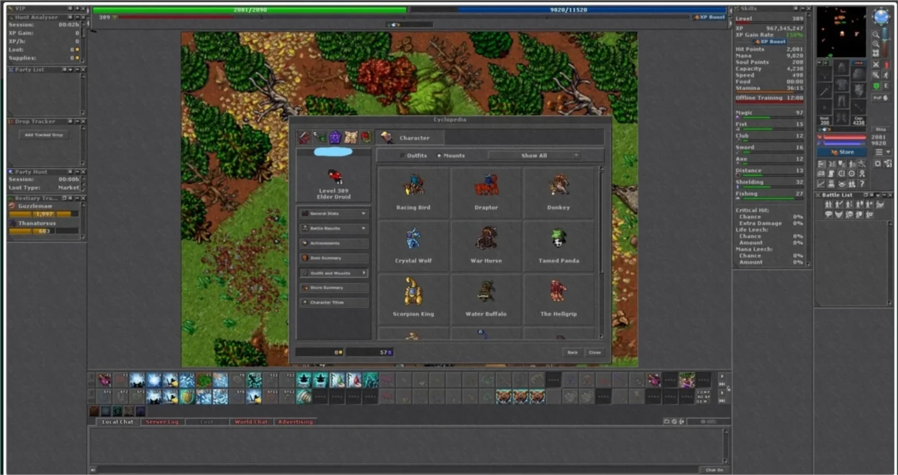Viewport: 898px width, 475px height.
Task: Click the green health bar at the top
Action: [250, 10]
